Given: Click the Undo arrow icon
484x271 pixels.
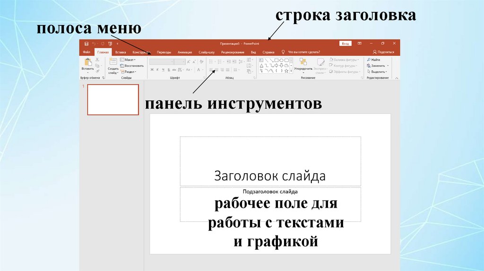Looking at the screenshot, I should click(94, 44).
